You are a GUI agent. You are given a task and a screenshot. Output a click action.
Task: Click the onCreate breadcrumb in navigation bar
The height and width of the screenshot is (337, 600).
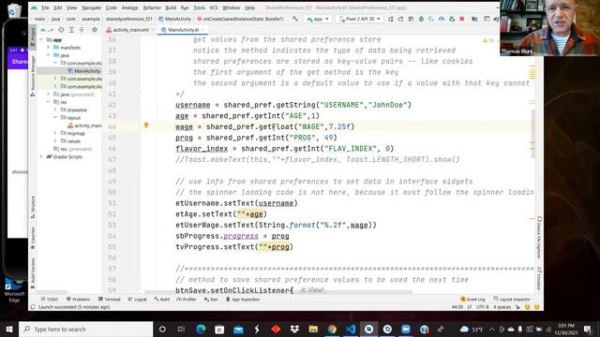(240, 19)
